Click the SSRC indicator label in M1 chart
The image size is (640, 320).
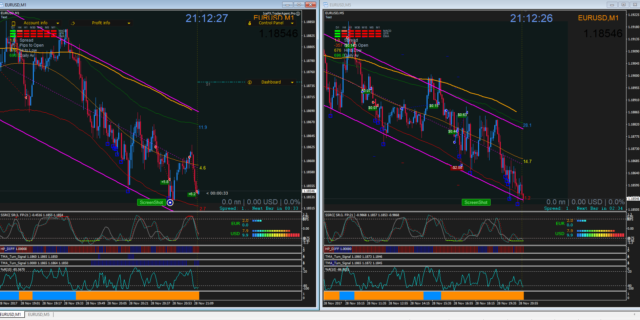(32, 215)
